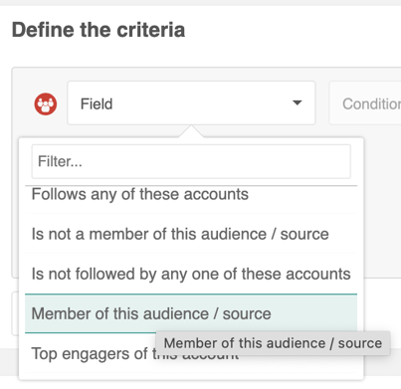
Task: Choose 'Is not a member of this audience / source'
Action: coord(191,234)
